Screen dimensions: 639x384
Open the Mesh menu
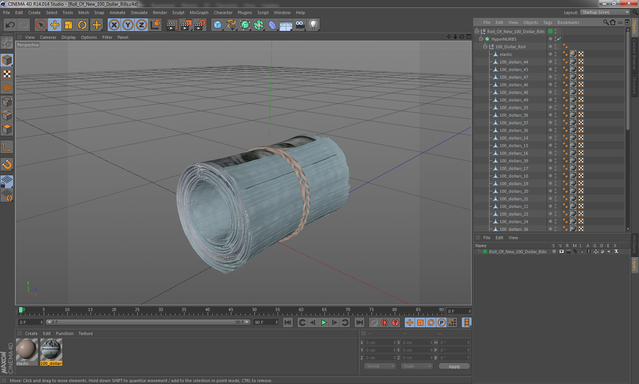tap(83, 13)
